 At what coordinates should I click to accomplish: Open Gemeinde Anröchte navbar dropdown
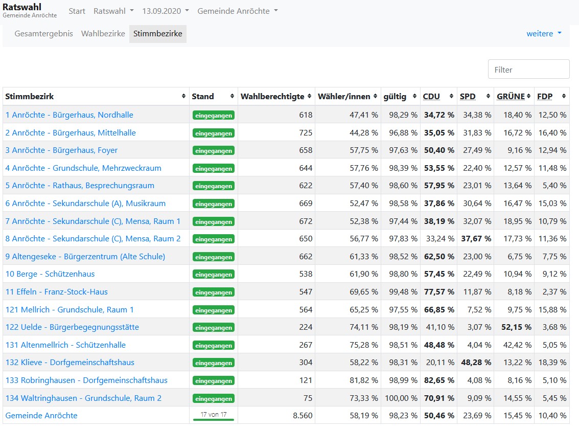point(238,11)
